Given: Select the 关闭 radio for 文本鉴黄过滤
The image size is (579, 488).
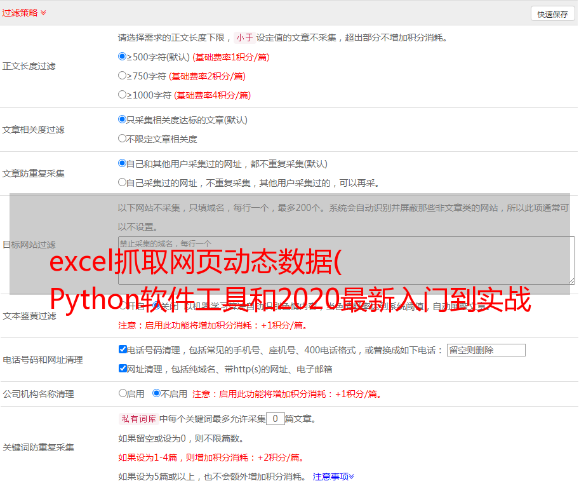Looking at the screenshot, I should tap(157, 306).
